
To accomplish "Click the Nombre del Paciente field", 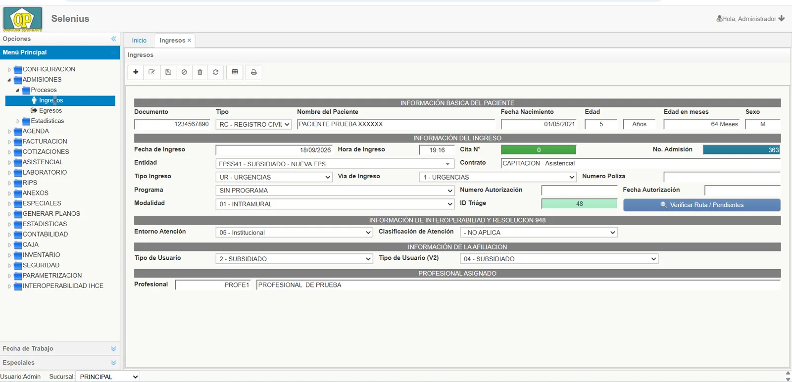I will click(x=396, y=124).
